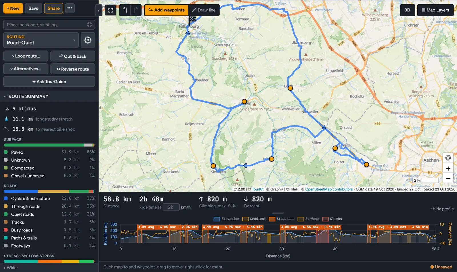
Task: Switch map to 3D view
Action: coord(407,10)
